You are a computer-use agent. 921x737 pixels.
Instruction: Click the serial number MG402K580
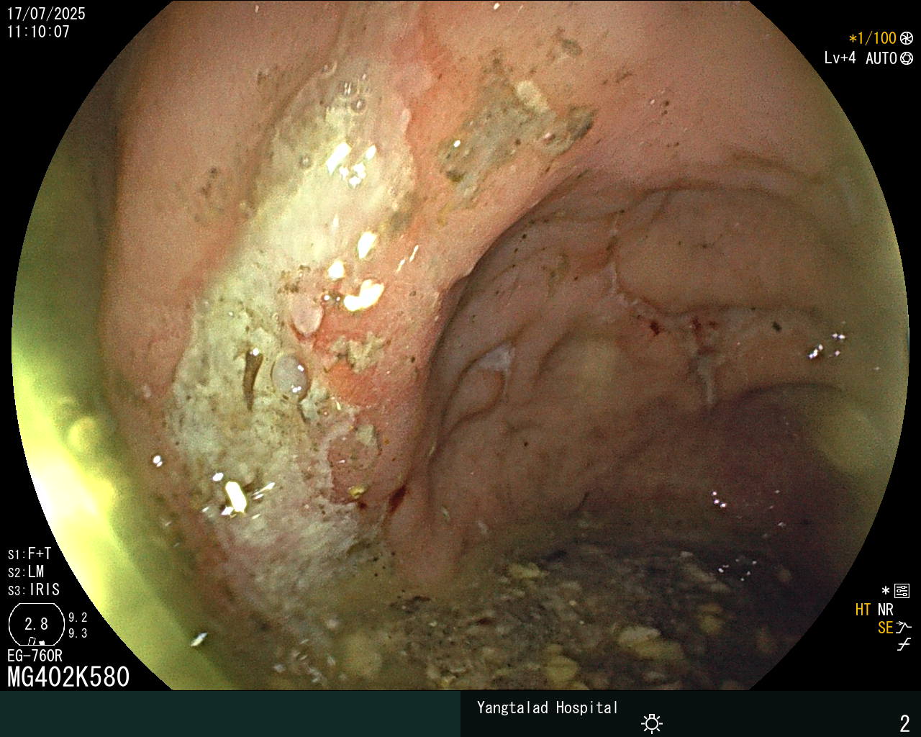[x=68, y=677]
